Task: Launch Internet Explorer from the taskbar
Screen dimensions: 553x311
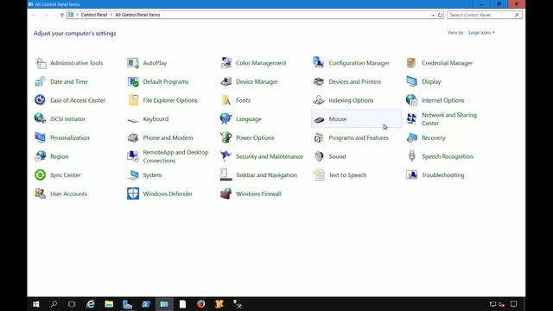Action: pos(91,304)
